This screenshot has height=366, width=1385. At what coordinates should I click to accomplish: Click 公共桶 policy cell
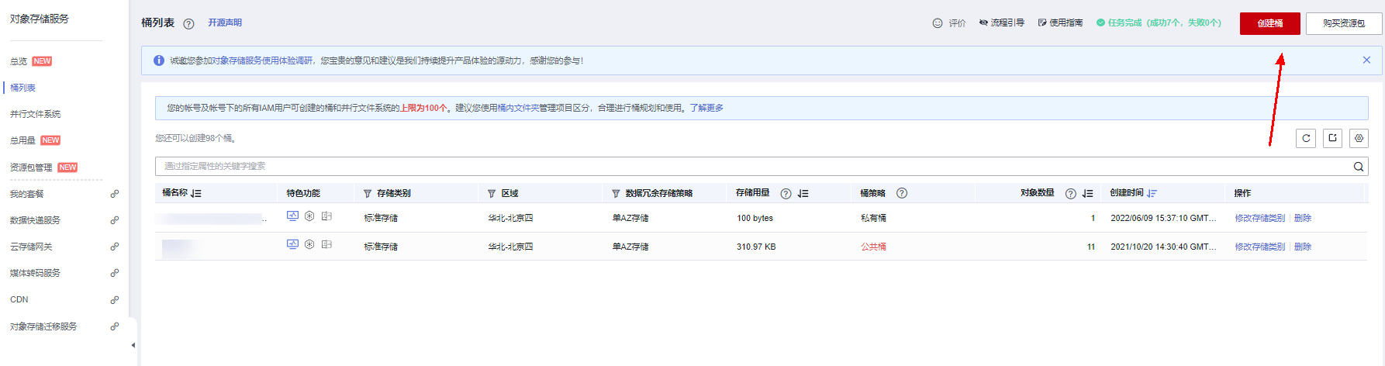pyautogui.click(x=873, y=247)
